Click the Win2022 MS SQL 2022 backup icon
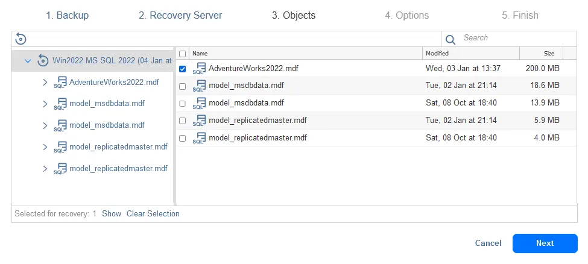This screenshot has width=588, height=264. pos(43,60)
